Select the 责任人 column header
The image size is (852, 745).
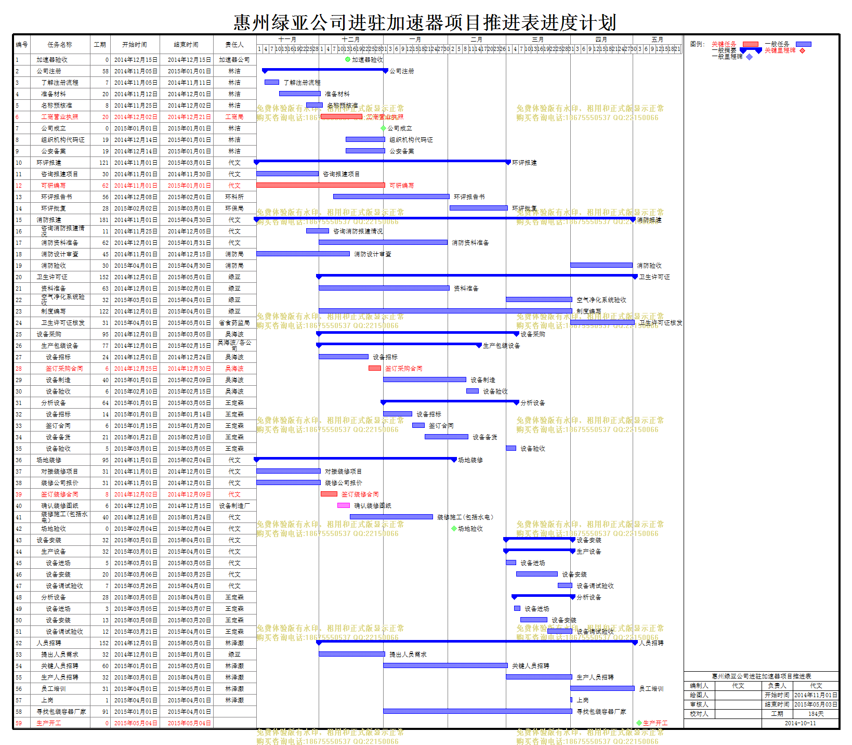click(234, 45)
